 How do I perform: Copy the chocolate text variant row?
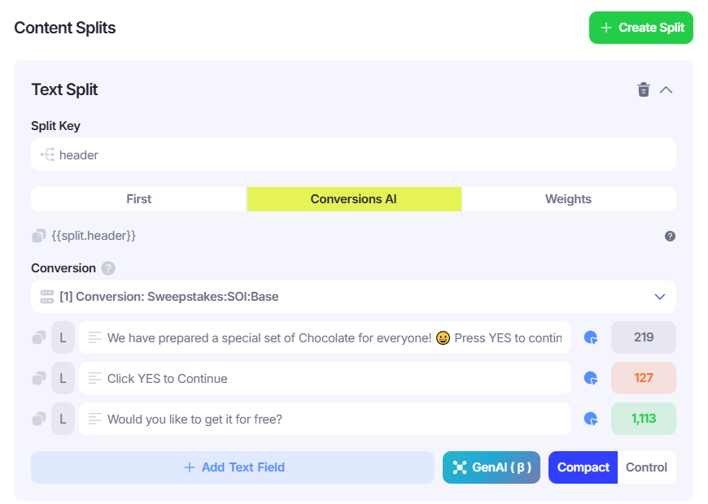(39, 337)
